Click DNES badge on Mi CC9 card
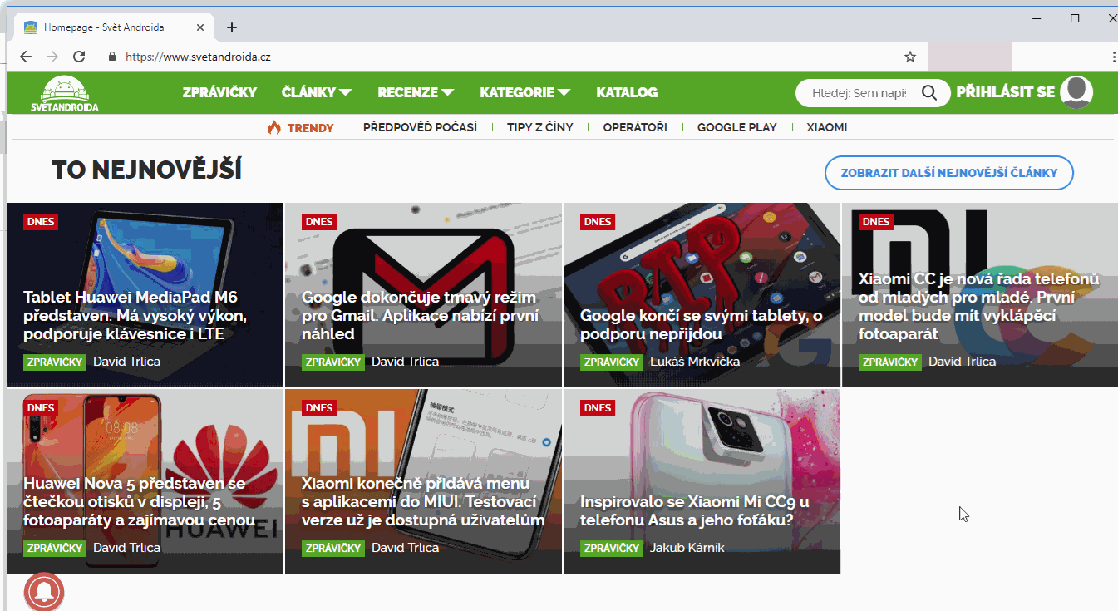 coord(598,408)
